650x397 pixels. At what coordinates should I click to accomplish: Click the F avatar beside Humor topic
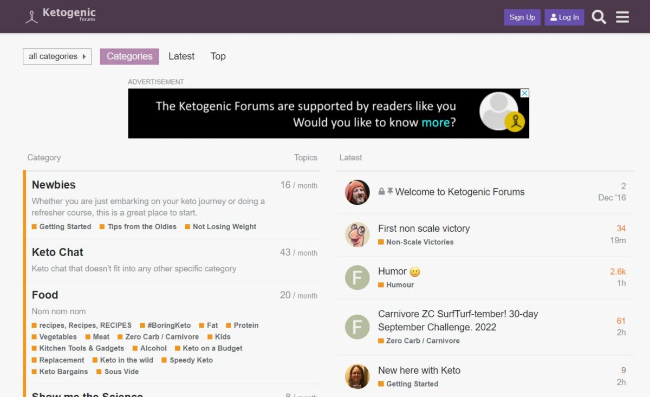357,278
